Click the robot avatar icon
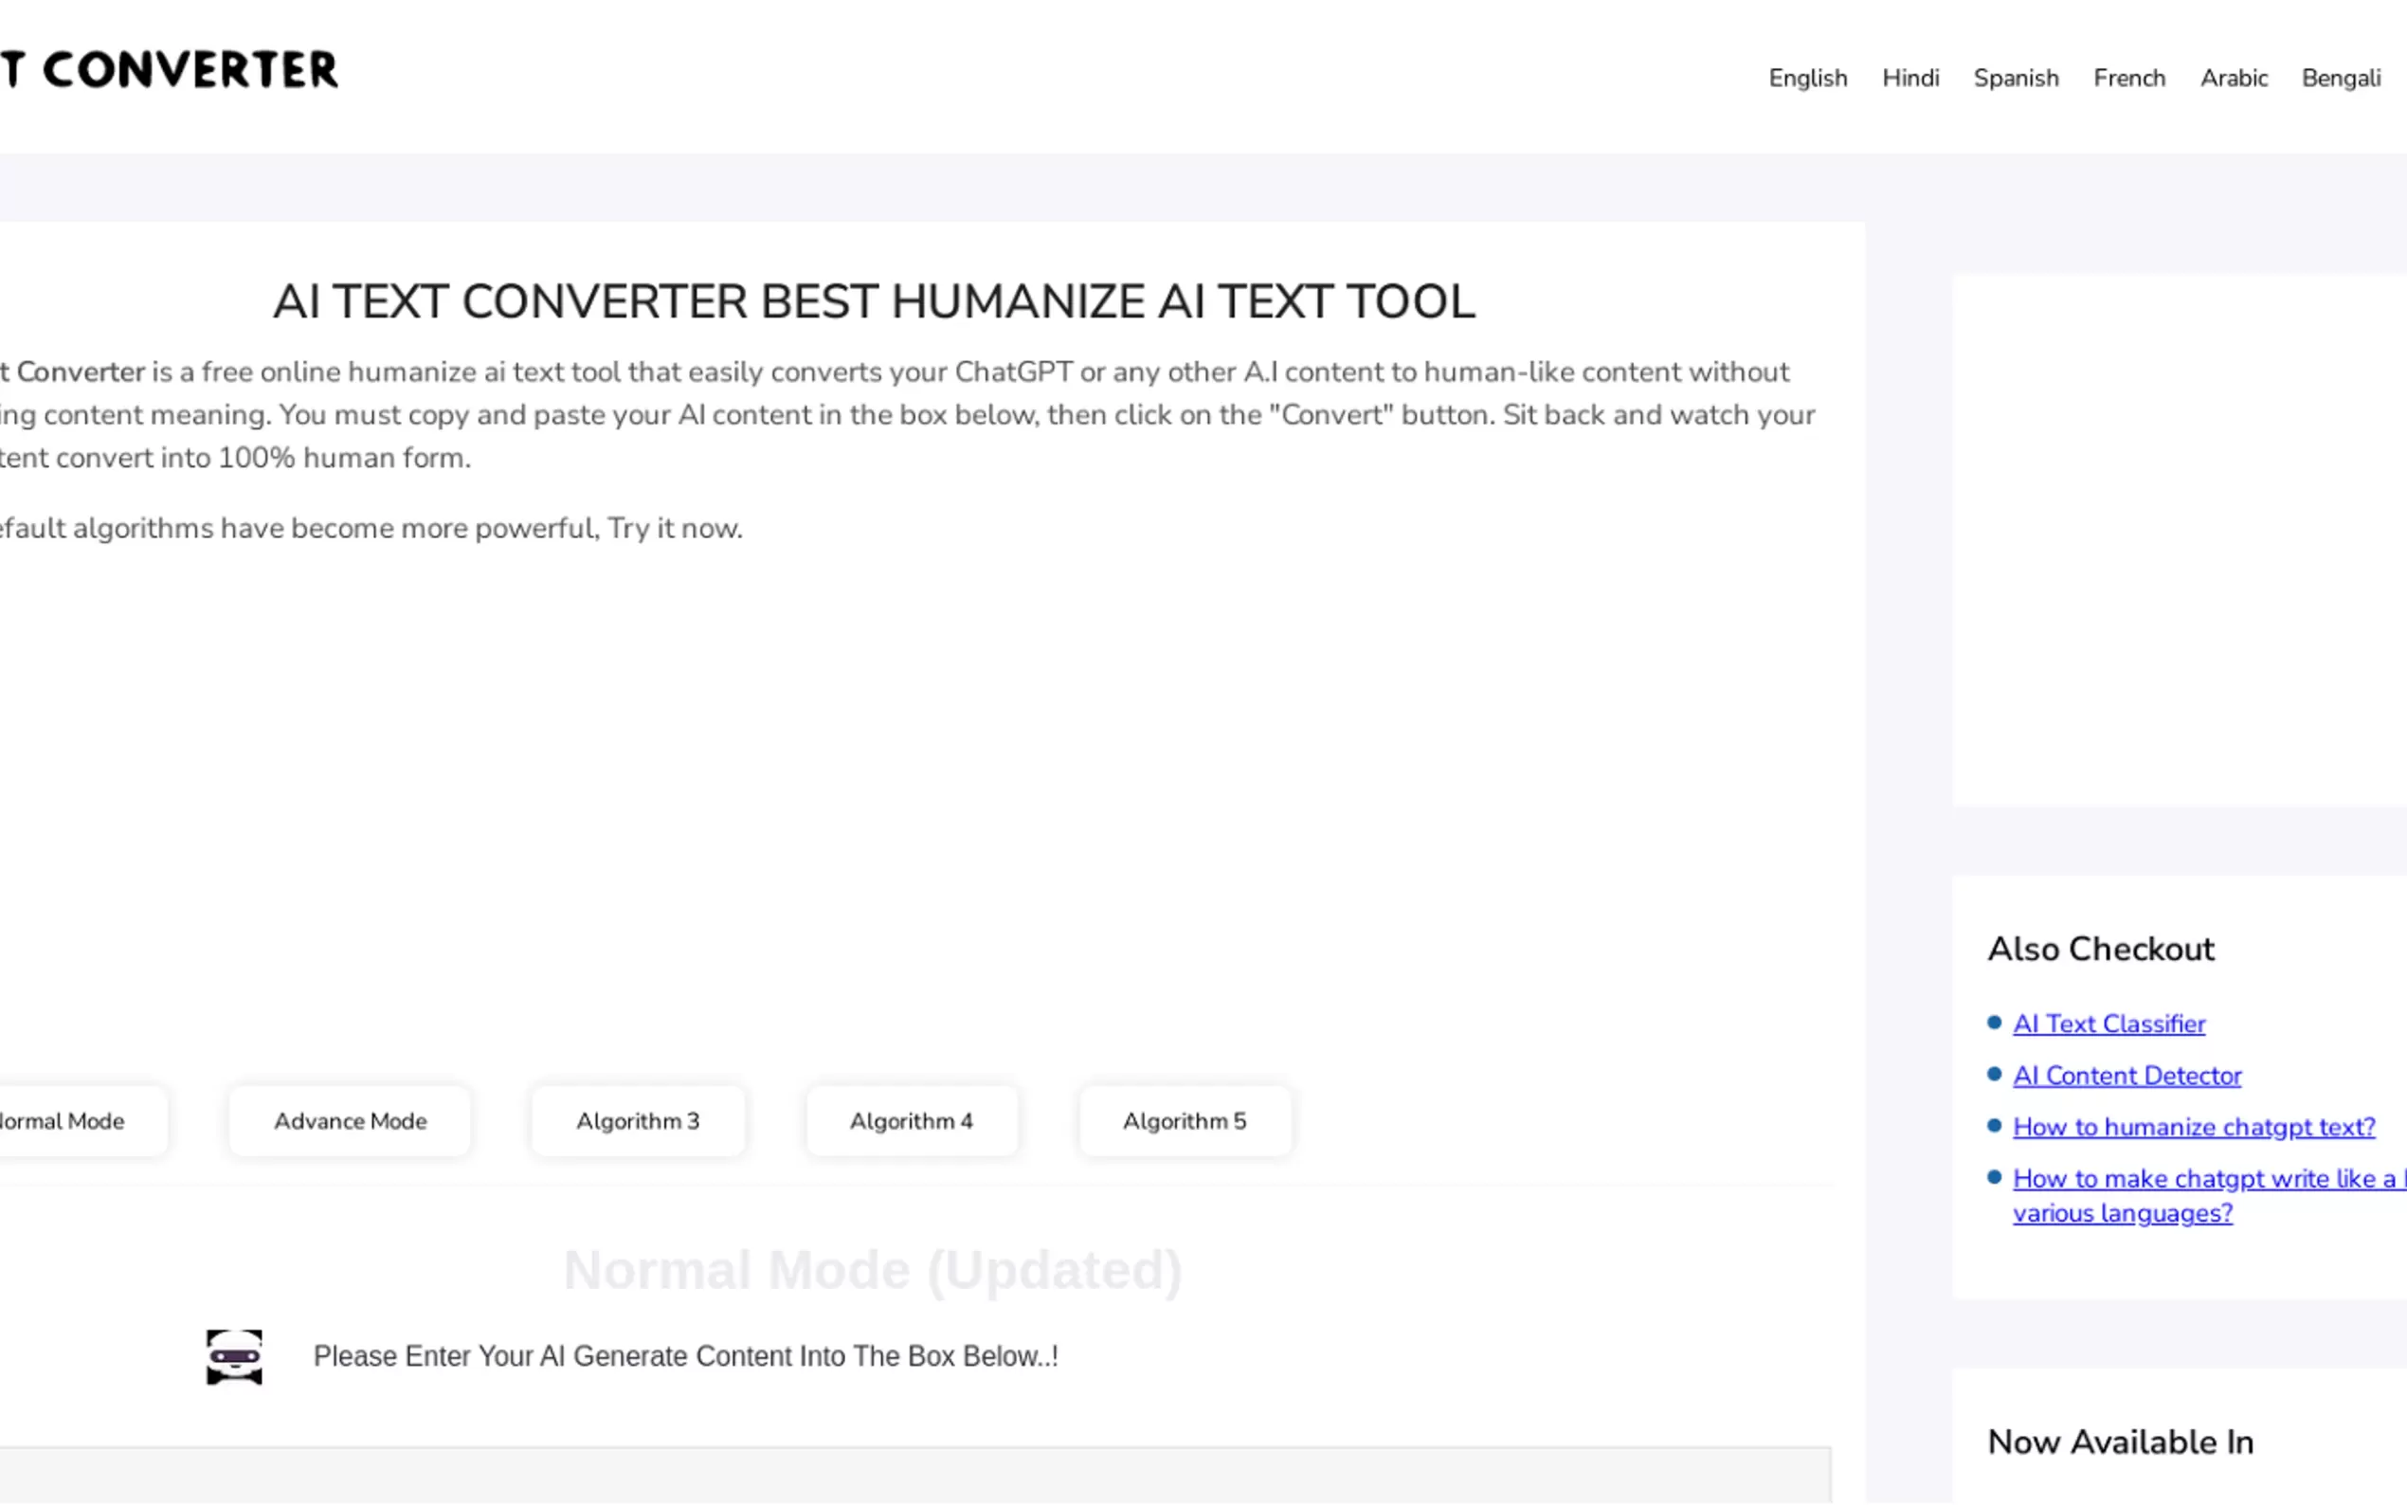 pyautogui.click(x=234, y=1357)
